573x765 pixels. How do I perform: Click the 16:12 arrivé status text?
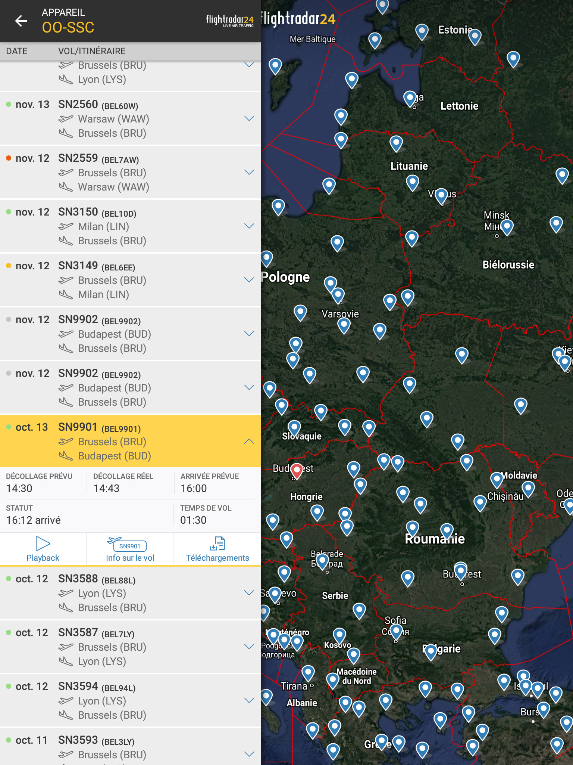tap(33, 520)
